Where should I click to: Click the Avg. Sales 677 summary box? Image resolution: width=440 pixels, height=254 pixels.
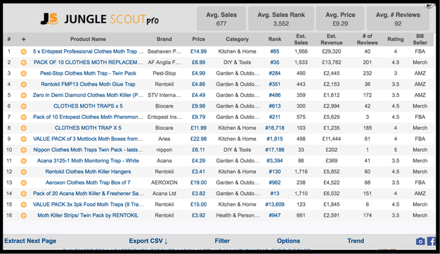221,18
